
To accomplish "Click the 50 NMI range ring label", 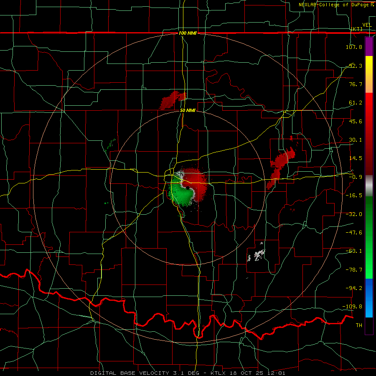I will (188, 111).
